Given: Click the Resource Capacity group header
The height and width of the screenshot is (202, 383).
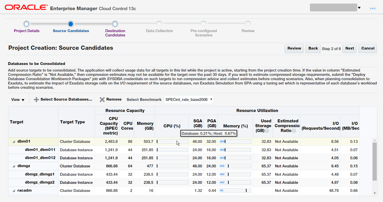Looking at the screenshot, I should coord(125,110).
